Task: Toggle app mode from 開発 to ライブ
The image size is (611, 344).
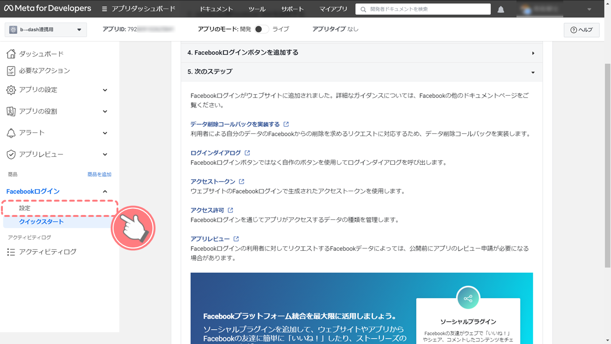Action: click(262, 29)
